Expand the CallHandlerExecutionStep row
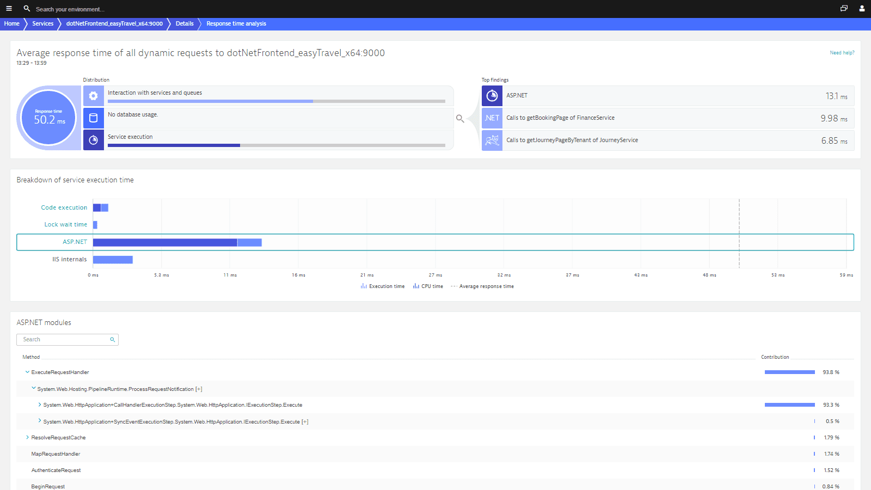Screen dimensions: 871x490 pyautogui.click(x=40, y=405)
